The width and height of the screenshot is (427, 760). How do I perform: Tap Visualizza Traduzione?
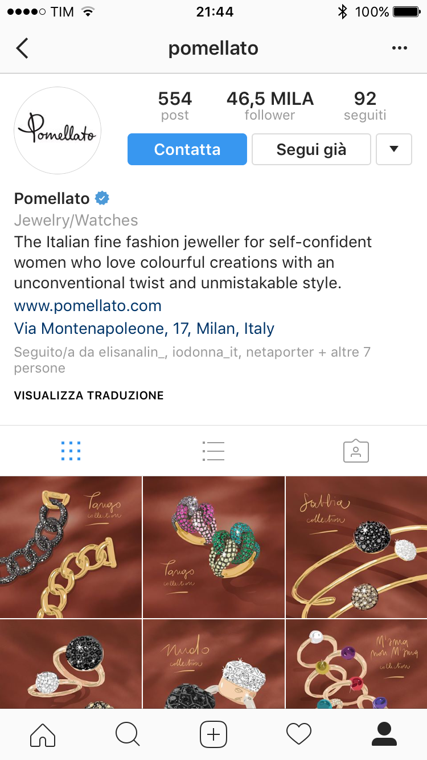point(89,395)
